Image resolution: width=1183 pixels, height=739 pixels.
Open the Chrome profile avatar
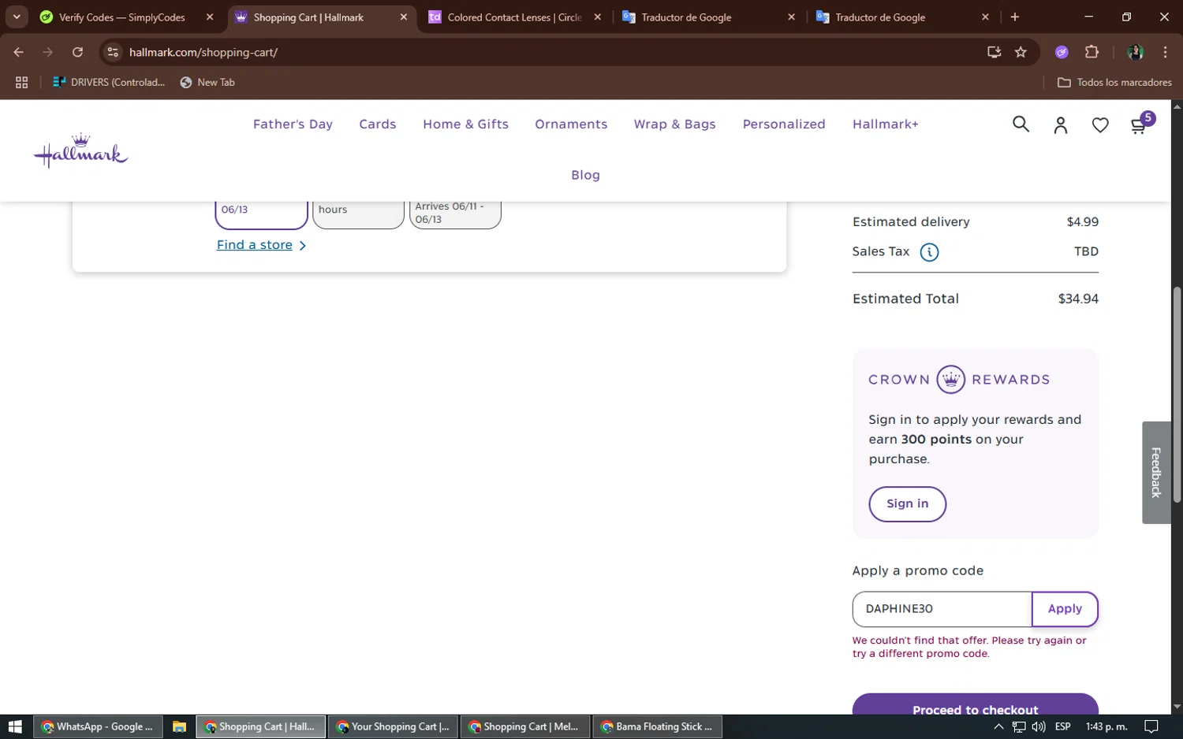coord(1136,52)
